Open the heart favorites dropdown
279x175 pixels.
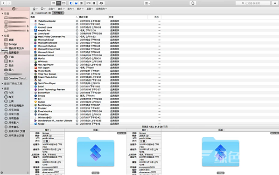[43, 9]
